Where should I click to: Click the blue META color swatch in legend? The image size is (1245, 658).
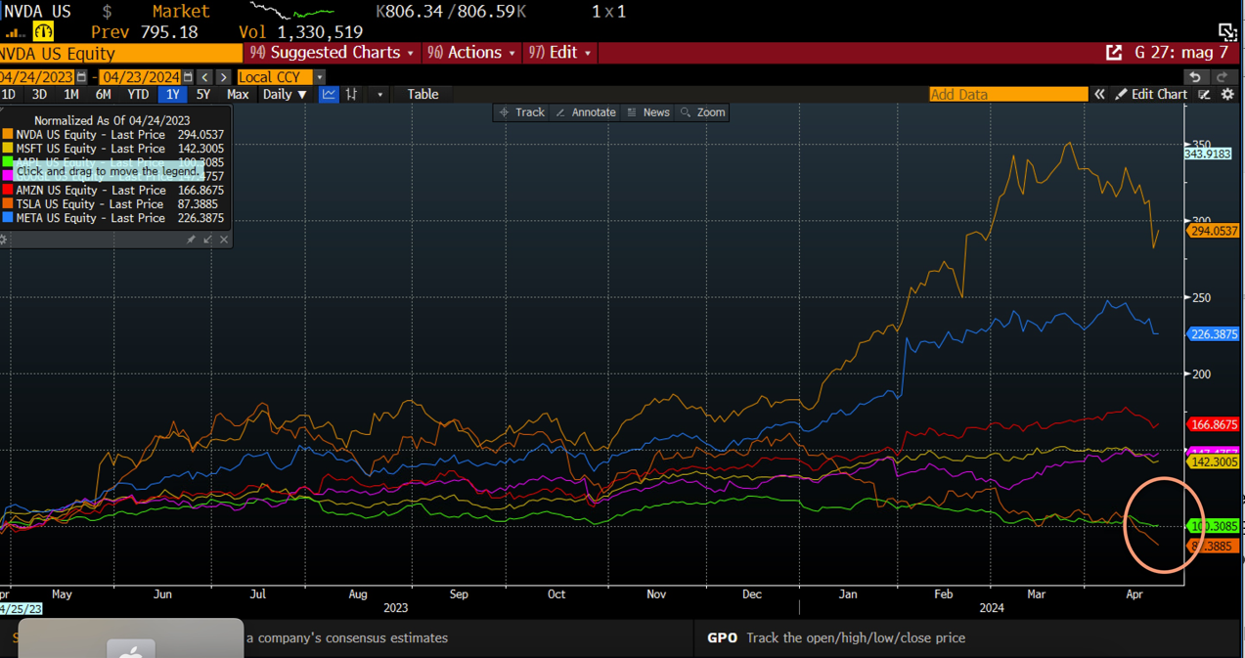8,218
